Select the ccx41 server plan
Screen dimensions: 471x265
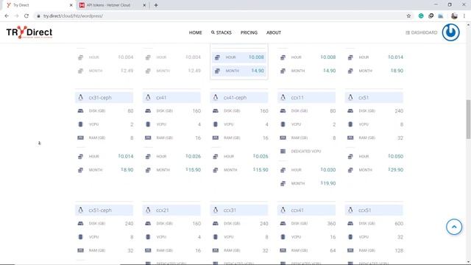pos(306,210)
